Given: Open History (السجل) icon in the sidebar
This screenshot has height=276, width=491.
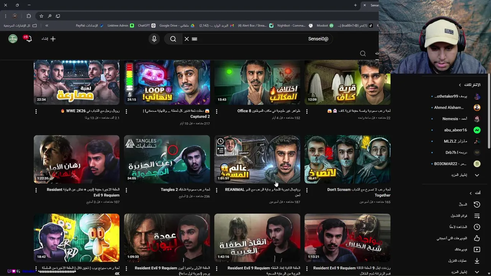Looking at the screenshot, I should (x=477, y=204).
